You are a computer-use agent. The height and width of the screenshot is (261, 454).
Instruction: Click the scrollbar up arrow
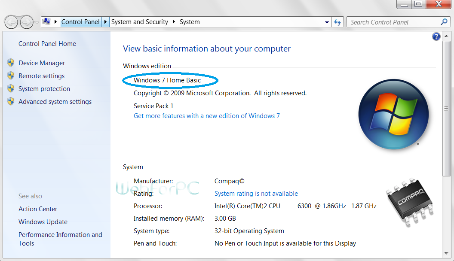[x=446, y=36]
